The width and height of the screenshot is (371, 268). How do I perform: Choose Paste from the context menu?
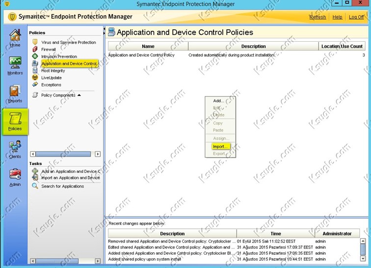pyautogui.click(x=218, y=130)
